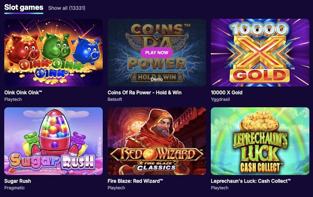Select the Playtech label under Red Wizard
313x197 pixels.
click(x=116, y=188)
